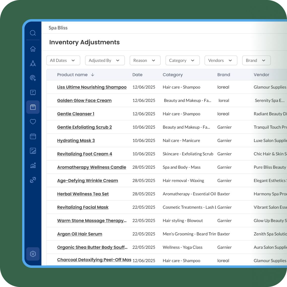Click 'Wellness - Yoga Class' category cell
The image size is (287, 287).
point(183,247)
